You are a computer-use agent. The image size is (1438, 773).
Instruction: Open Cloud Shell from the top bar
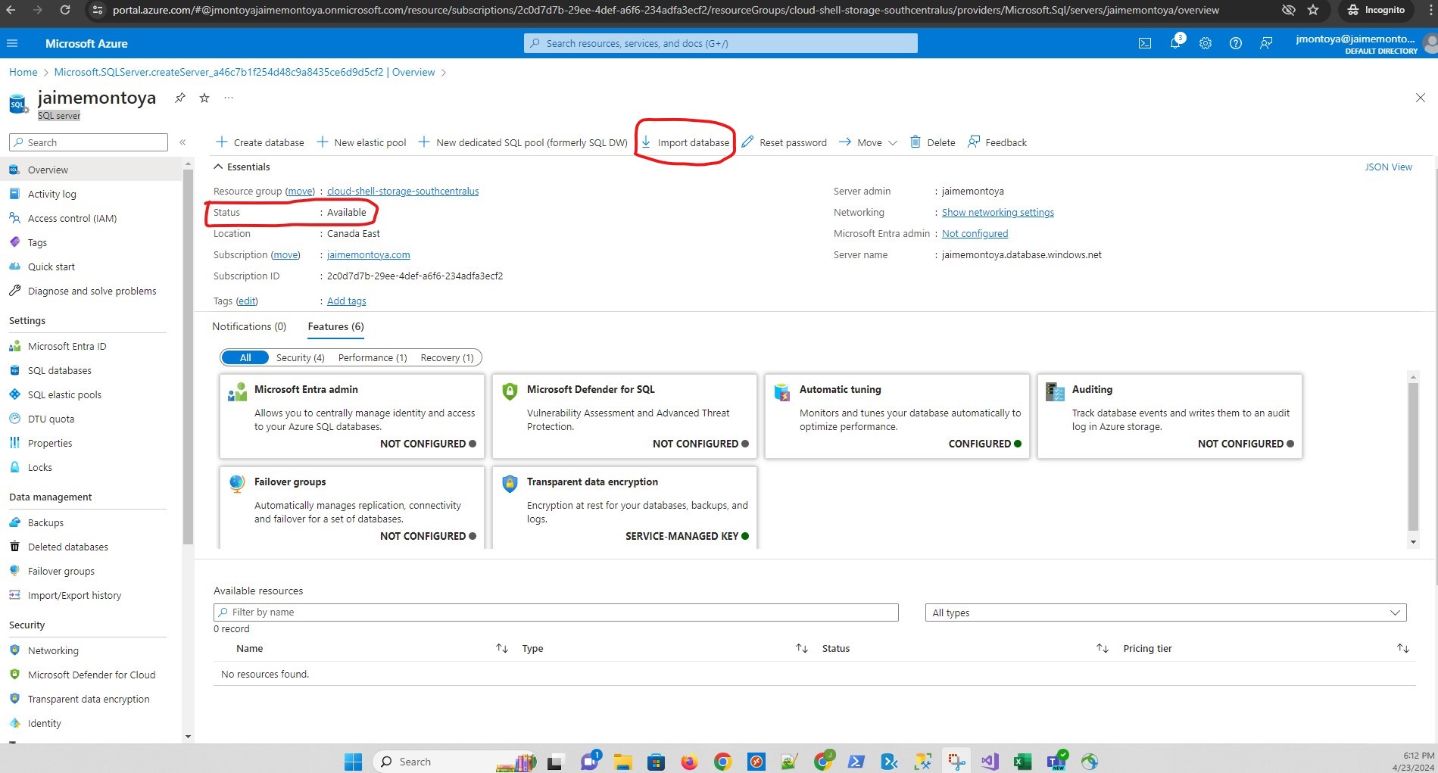tap(1145, 43)
